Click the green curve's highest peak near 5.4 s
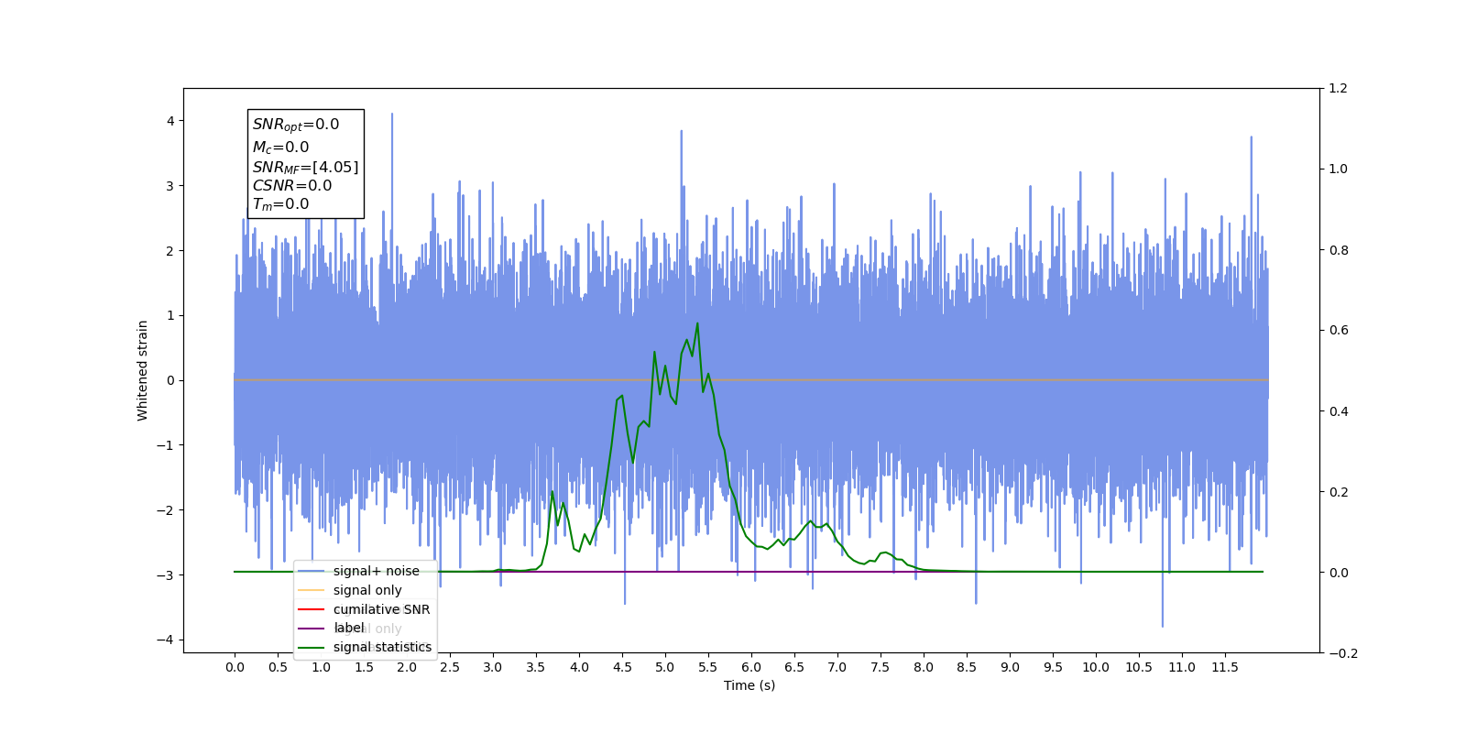The width and height of the screenshot is (1466, 733). pyautogui.click(x=697, y=323)
